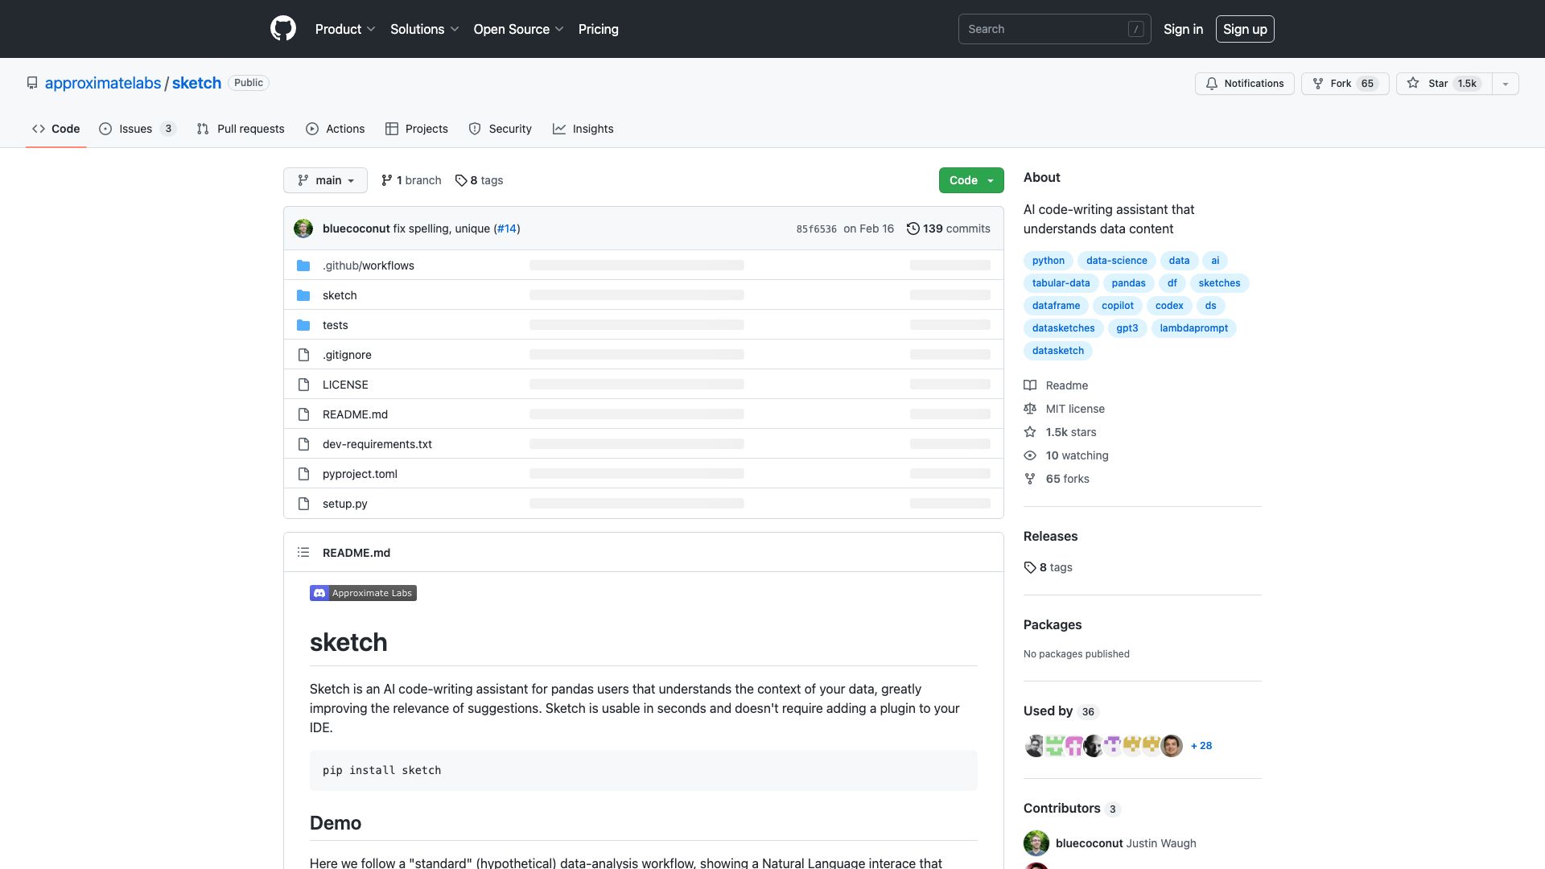This screenshot has width=1545, height=869.
Task: Open pull request #14 link
Action: coord(507,229)
